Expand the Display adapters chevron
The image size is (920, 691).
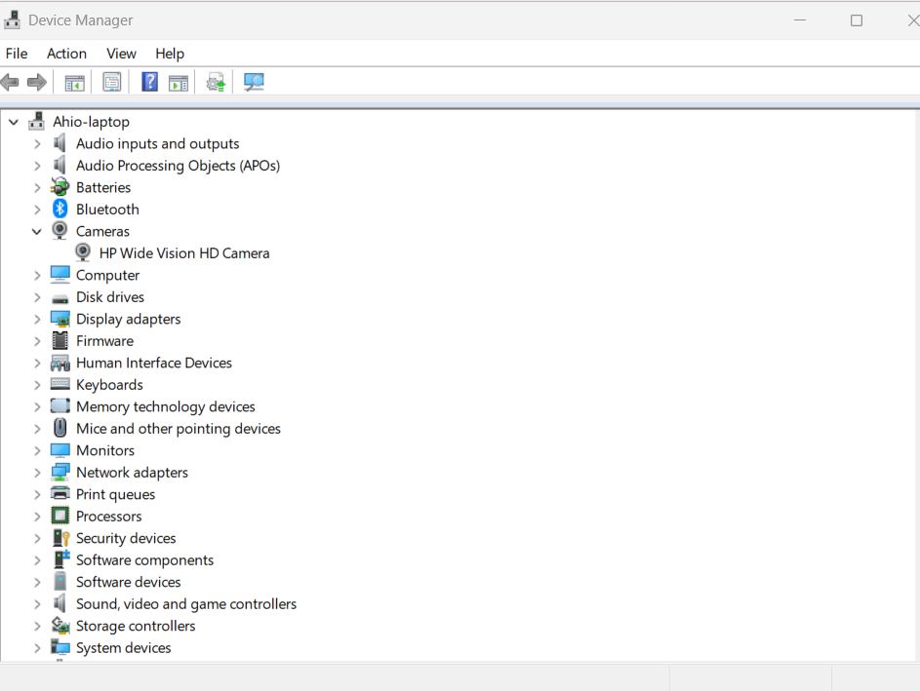[x=37, y=319]
